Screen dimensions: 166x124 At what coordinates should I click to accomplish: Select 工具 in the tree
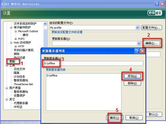pyautogui.click(x=12, y=65)
